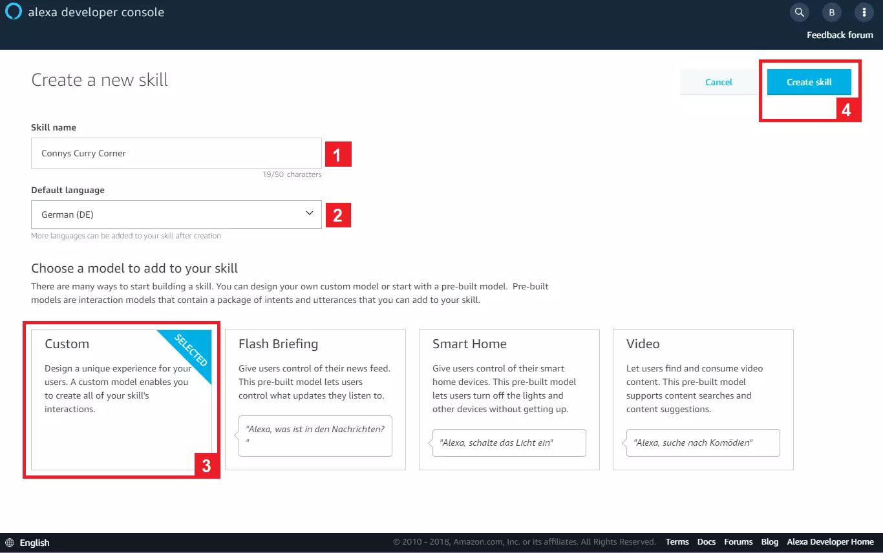Open the Docs footer link
This screenshot has height=553, width=883.
coord(707,542)
